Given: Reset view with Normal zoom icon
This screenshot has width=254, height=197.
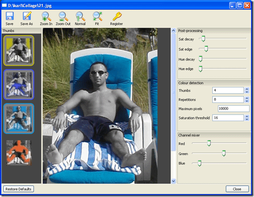Looking at the screenshot, I should click(80, 16).
